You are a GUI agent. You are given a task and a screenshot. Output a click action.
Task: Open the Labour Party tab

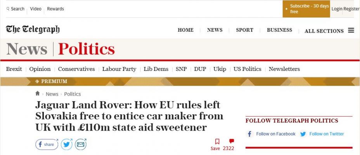[119, 69]
